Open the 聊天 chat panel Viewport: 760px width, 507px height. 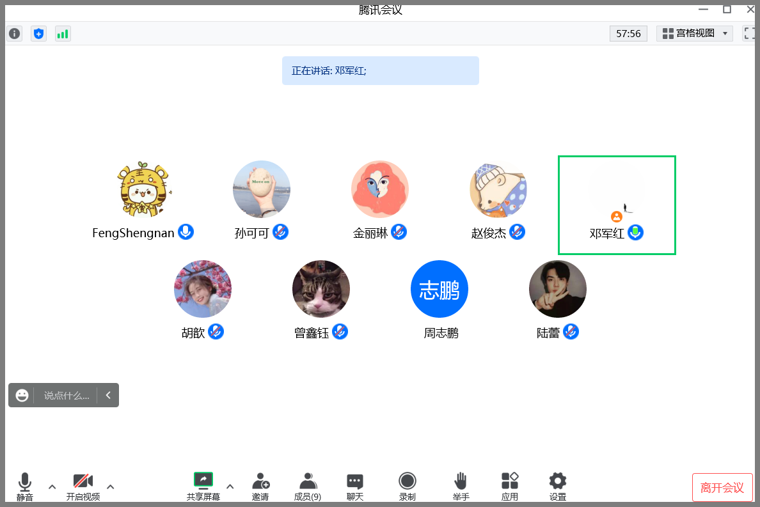[x=355, y=486]
